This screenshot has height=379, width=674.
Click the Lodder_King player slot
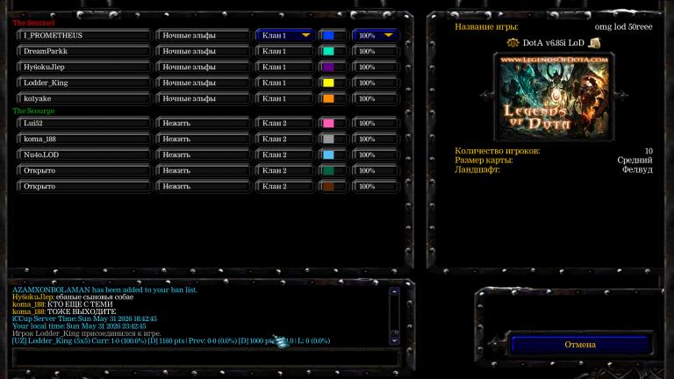84,82
